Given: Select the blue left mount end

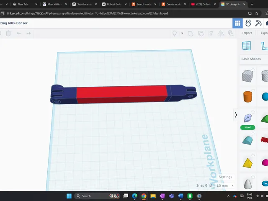Looking at the screenshot, I should coord(63,95).
